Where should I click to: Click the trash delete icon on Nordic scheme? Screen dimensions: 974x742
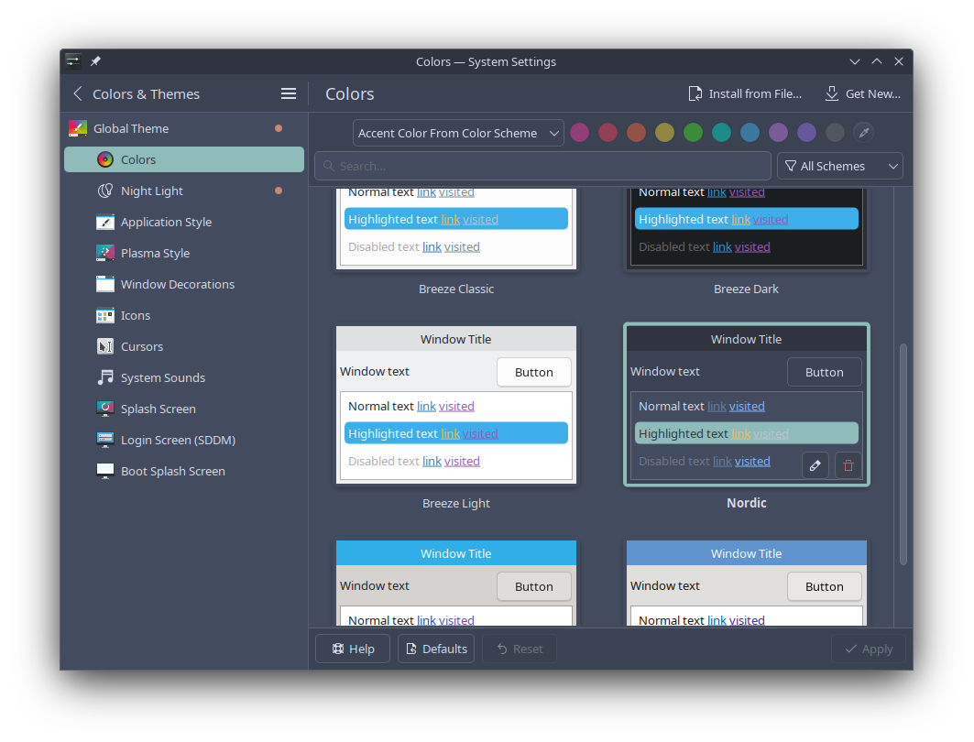tap(848, 465)
